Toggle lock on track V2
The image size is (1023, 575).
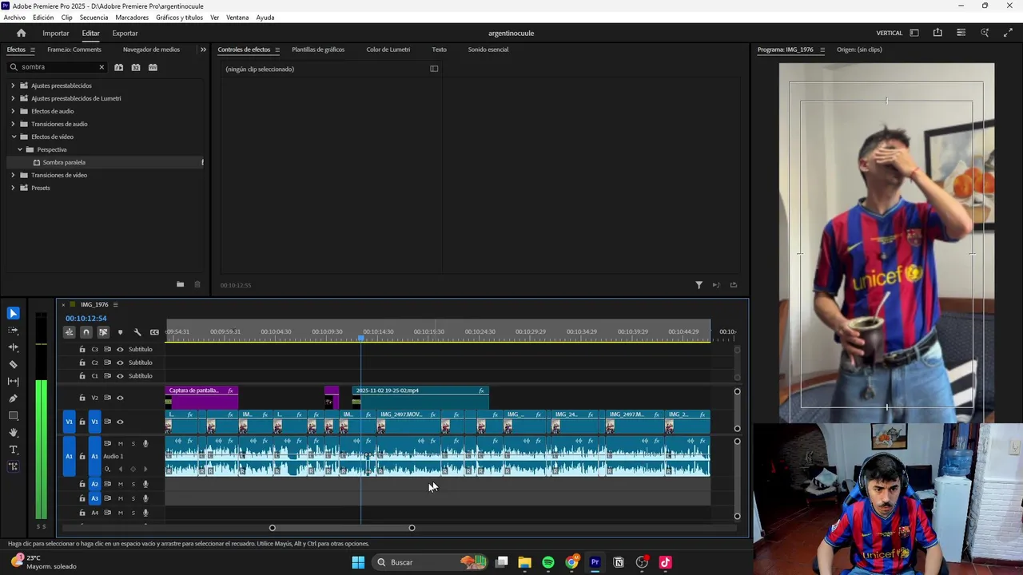[82, 398]
